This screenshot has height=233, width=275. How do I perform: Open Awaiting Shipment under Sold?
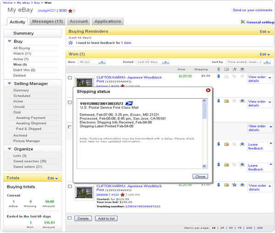(x=31, y=123)
